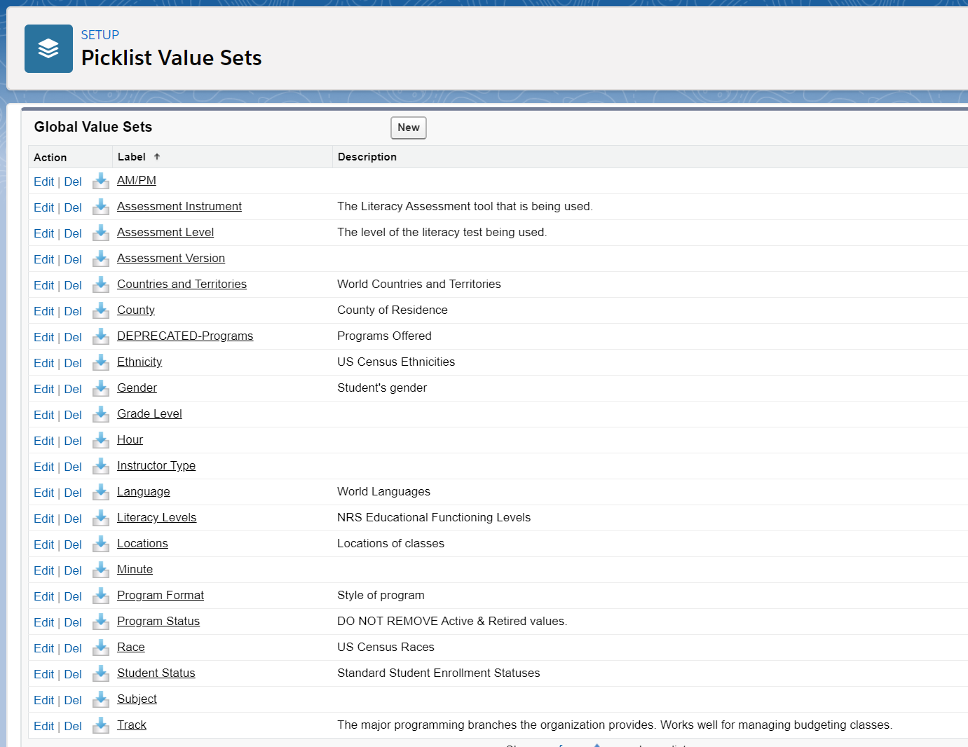Click the export icon next to Literacy Levels
Viewport: 968px width, 747px height.
[100, 519]
